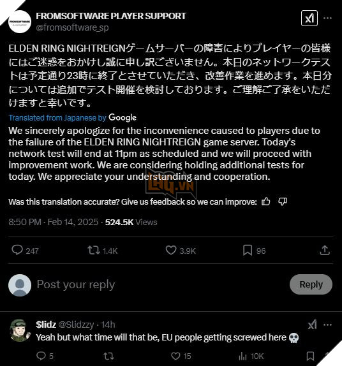Open $lidz user avatar
Screen dimensions: 342x366
[20, 330]
